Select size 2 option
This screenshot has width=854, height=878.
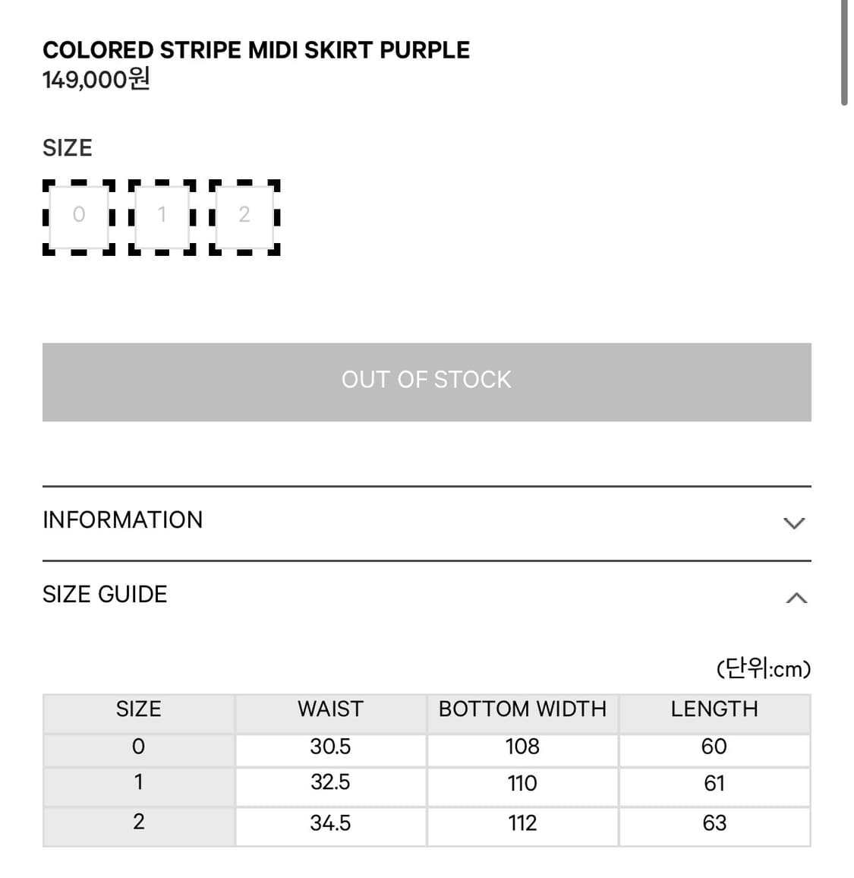pyautogui.click(x=244, y=217)
